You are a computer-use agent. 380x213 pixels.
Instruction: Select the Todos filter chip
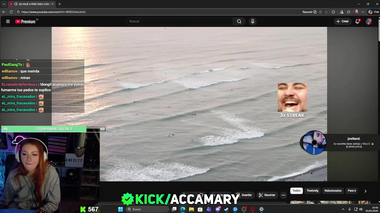coord(297,191)
